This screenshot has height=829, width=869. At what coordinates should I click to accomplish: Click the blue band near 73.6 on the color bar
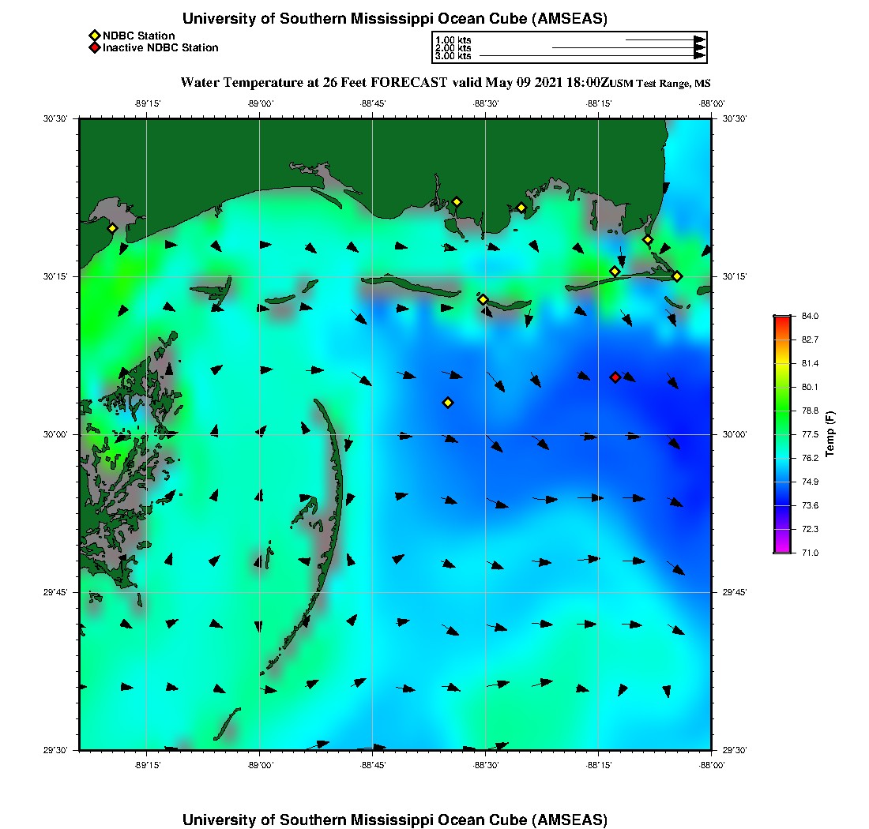[x=782, y=505]
